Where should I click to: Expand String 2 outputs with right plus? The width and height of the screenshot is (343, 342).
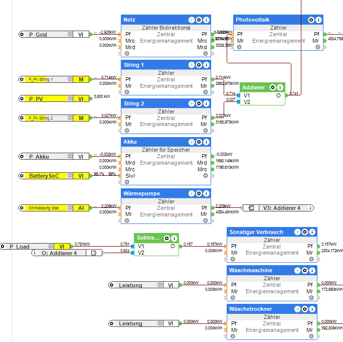click(x=206, y=131)
